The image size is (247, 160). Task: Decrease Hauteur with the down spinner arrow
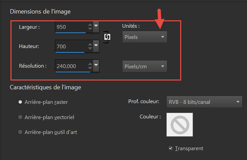tap(90, 48)
